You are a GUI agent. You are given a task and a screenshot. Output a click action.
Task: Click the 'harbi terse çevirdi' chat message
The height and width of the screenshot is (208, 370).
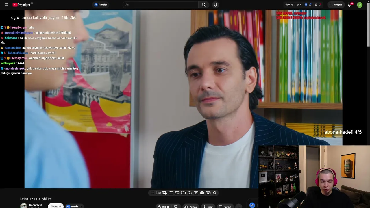point(42,53)
